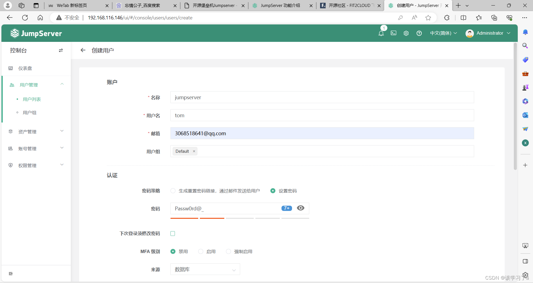
Task: Click the page vertical scrollbar
Action: coord(515,106)
